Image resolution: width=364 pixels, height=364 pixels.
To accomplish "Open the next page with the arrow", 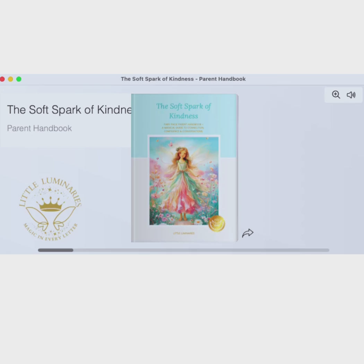I will click(248, 233).
